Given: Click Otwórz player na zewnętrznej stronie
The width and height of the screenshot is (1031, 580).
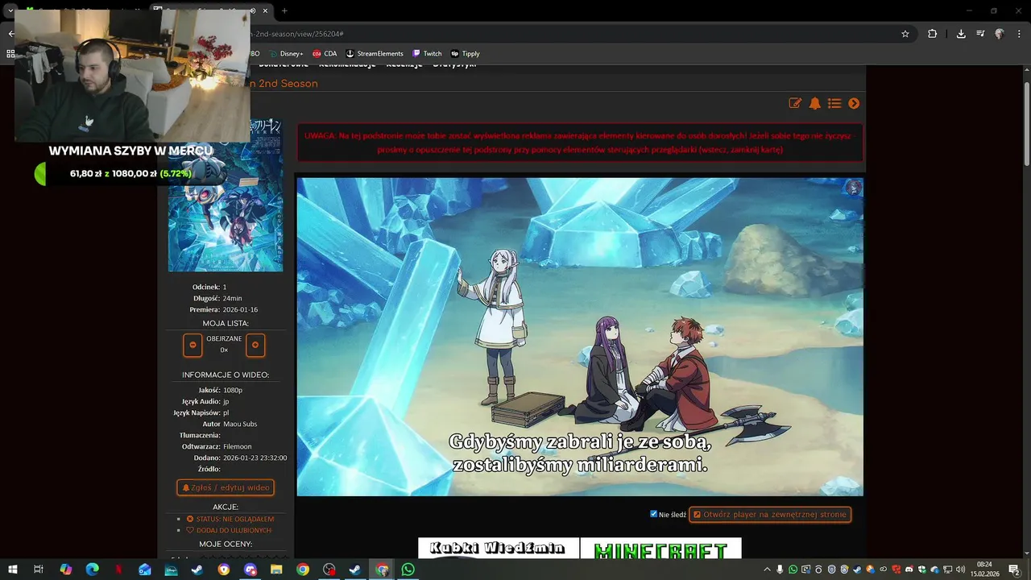Looking at the screenshot, I should pyautogui.click(x=770, y=514).
